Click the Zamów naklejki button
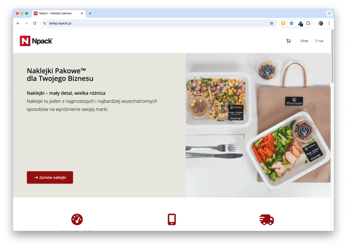Image resolution: width=347 pixels, height=248 pixels. click(50, 177)
